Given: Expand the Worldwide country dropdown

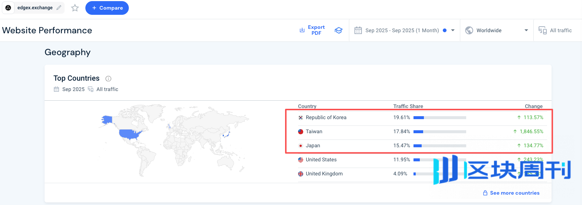Looking at the screenshot, I should (497, 30).
